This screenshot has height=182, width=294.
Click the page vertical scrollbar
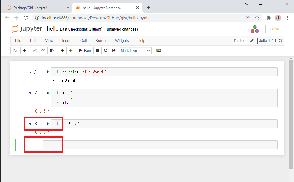291,114
